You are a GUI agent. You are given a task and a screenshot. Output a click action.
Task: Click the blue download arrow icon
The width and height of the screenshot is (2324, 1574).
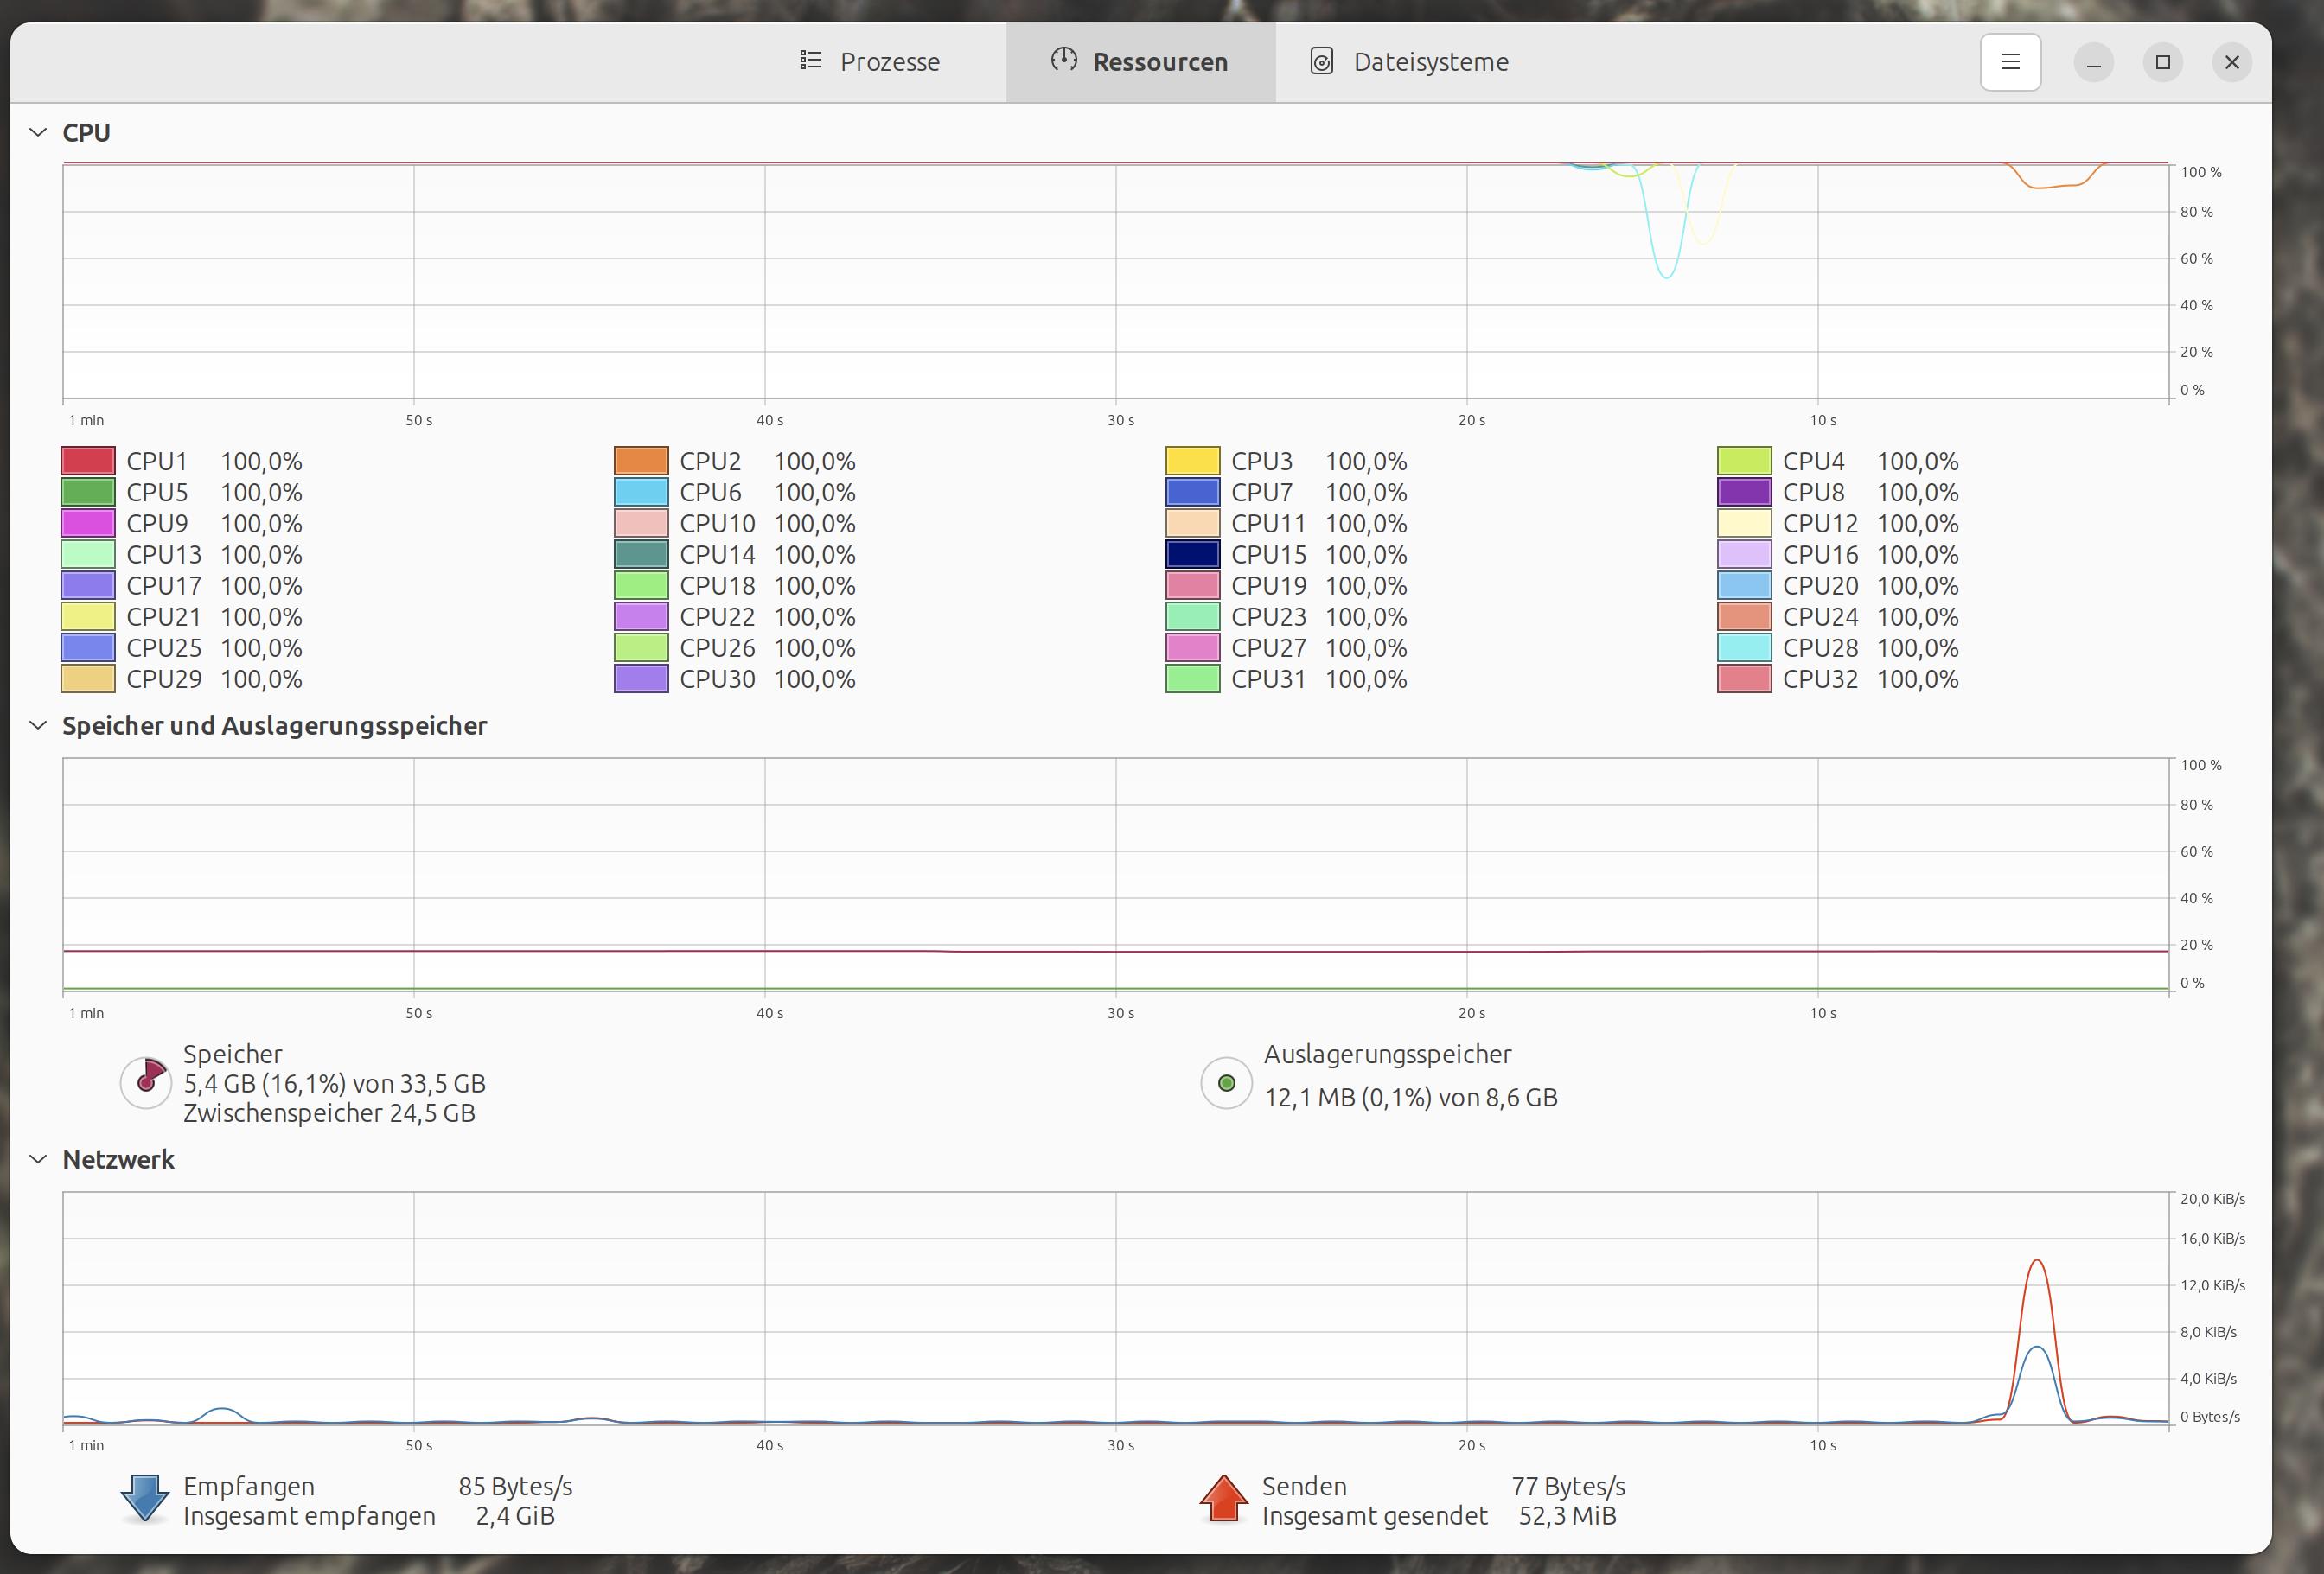point(145,1499)
